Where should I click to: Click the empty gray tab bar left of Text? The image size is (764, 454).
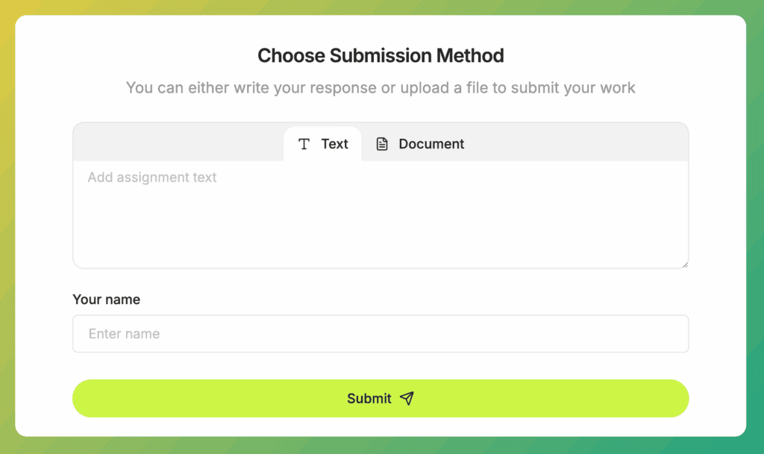tap(178, 142)
